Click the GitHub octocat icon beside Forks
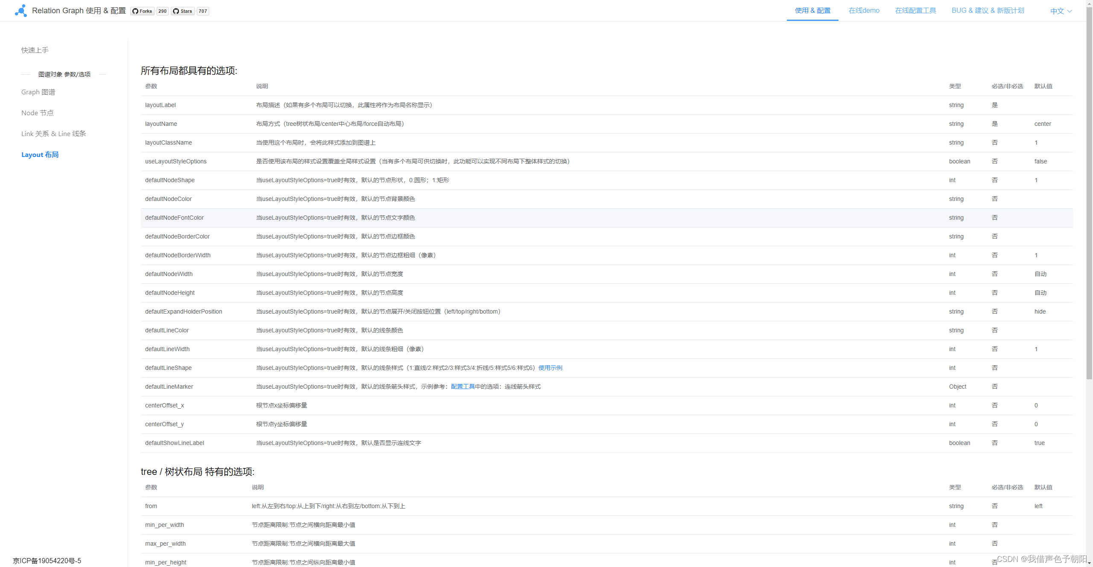Image resolution: width=1093 pixels, height=567 pixels. [x=134, y=11]
